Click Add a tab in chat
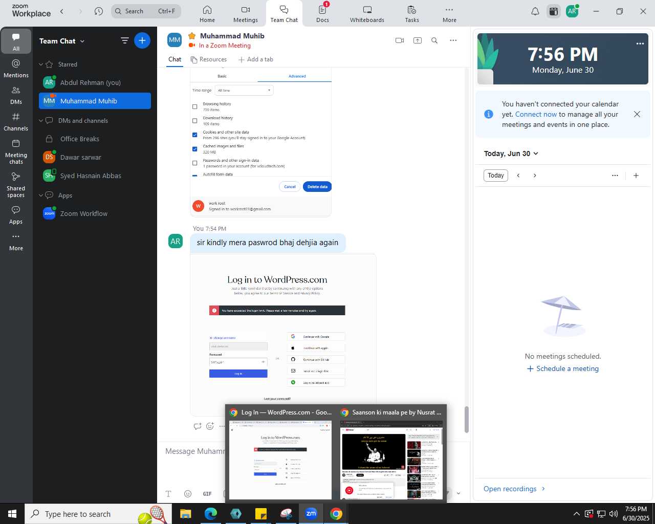The image size is (655, 524). (x=256, y=59)
